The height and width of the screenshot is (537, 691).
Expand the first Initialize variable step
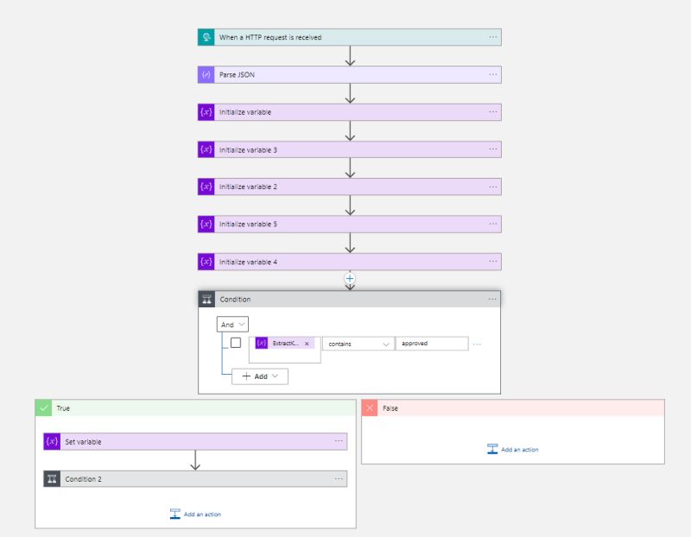[x=350, y=112]
